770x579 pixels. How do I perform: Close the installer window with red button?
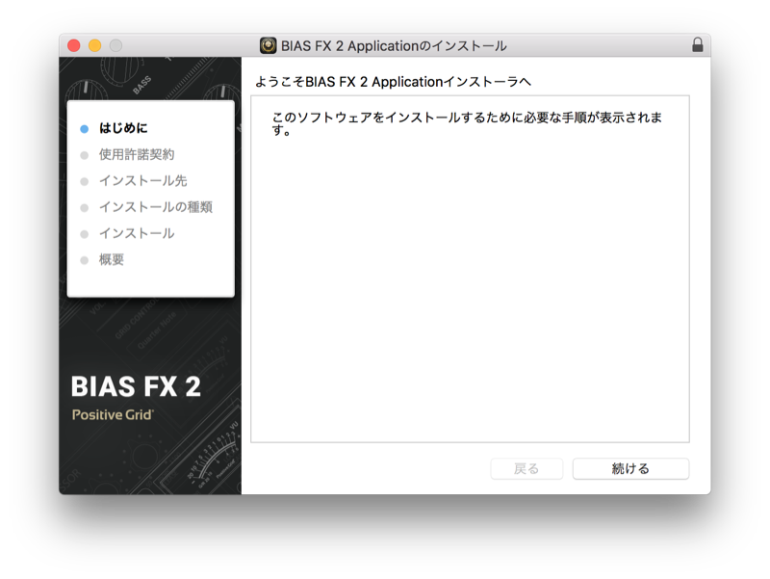tap(74, 45)
